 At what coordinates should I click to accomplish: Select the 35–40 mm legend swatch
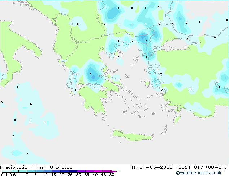point(90,171)
